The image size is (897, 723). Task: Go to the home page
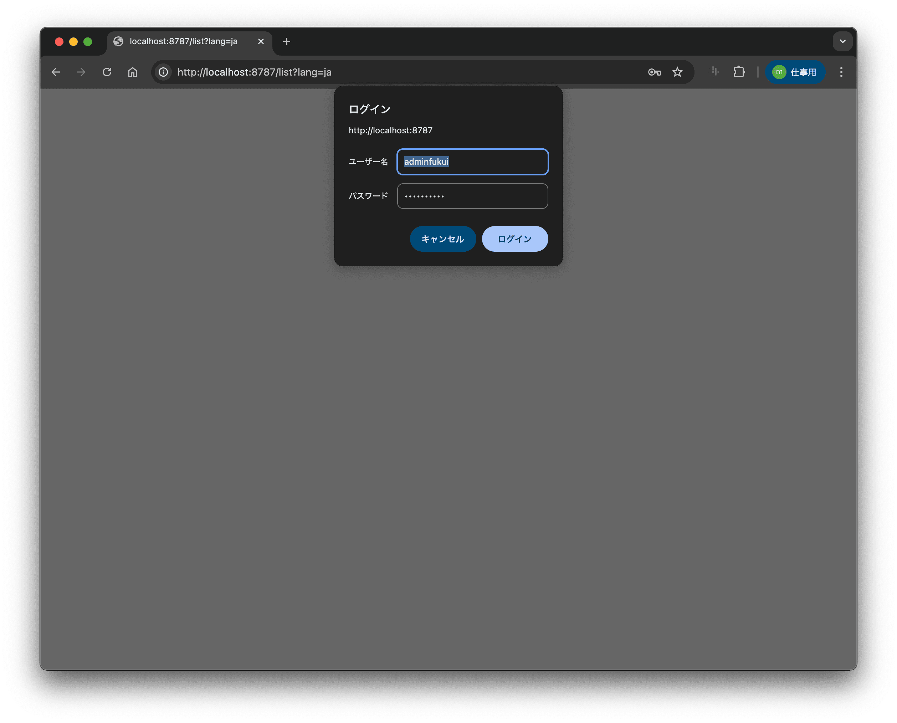132,72
